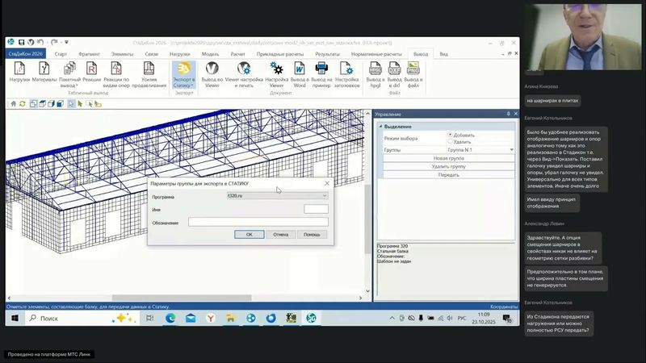Viewport: 646px width, 363px height.
Task: Open the Нагрузки table output icon
Action: point(19,69)
